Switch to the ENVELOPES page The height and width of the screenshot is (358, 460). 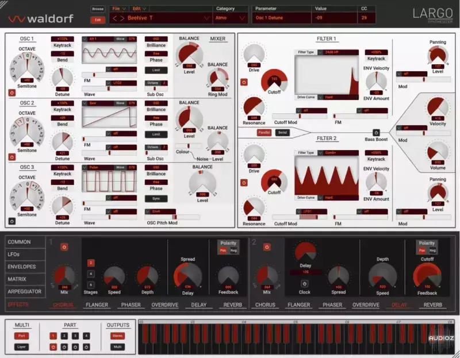pyautogui.click(x=25, y=267)
